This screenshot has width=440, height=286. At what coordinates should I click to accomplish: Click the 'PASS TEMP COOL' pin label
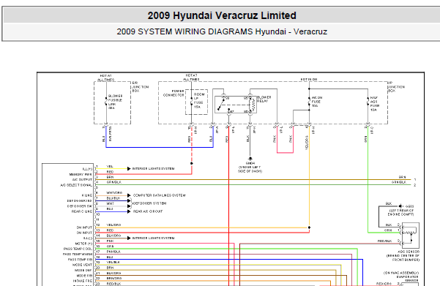78,249
